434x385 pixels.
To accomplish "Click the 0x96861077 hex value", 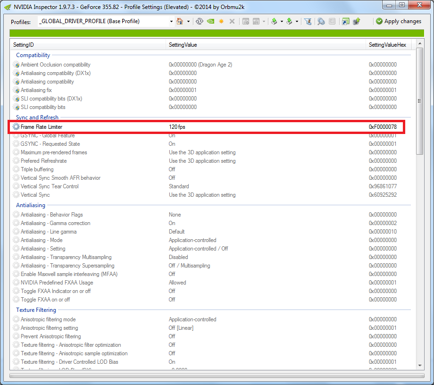I will pos(383,186).
